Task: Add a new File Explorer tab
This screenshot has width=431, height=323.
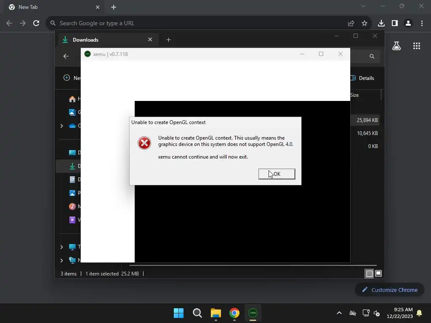Action: point(168,40)
